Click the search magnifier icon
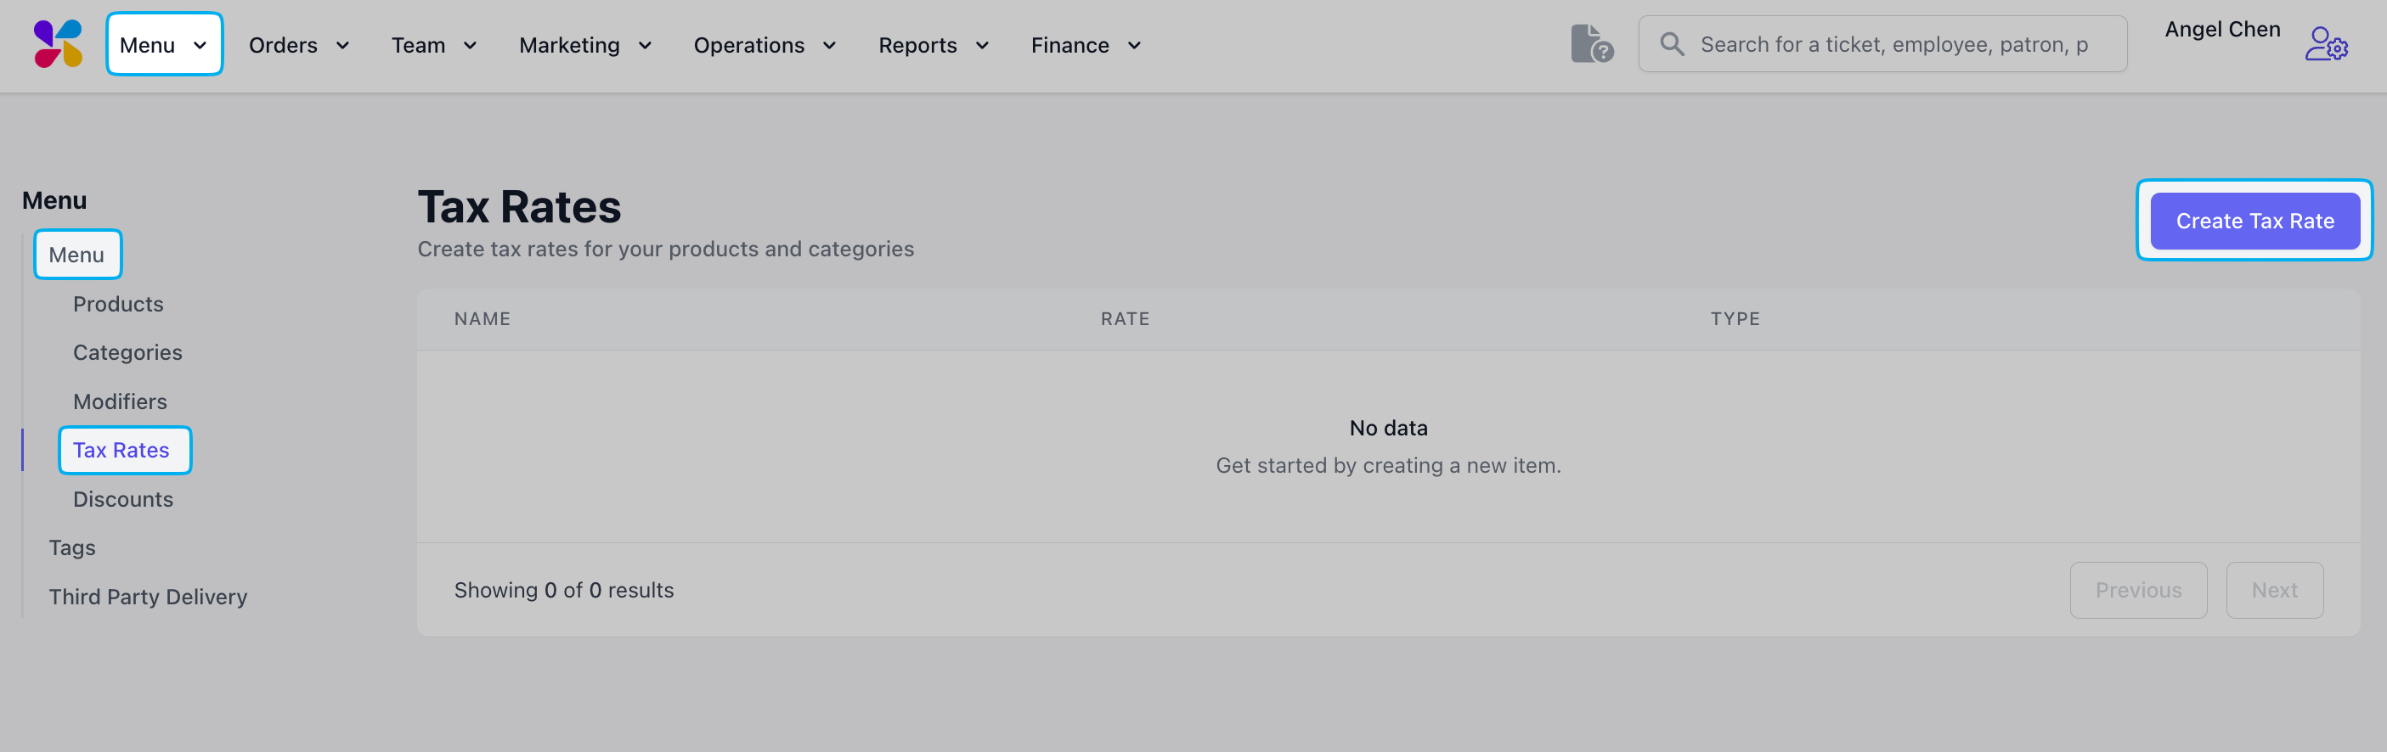This screenshot has height=752, width=2387. pyautogui.click(x=1671, y=43)
